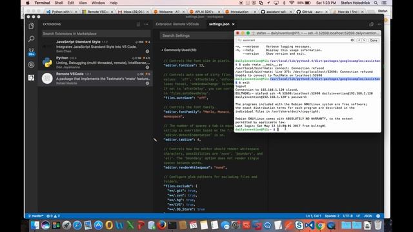
Task: Open Notification Center from the menu bar
Action: coord(384,3)
